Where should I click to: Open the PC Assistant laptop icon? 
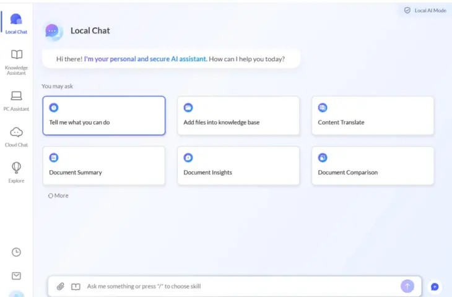coord(16,100)
